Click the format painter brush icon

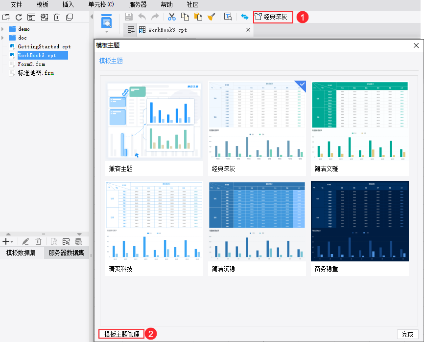pyautogui.click(x=211, y=17)
